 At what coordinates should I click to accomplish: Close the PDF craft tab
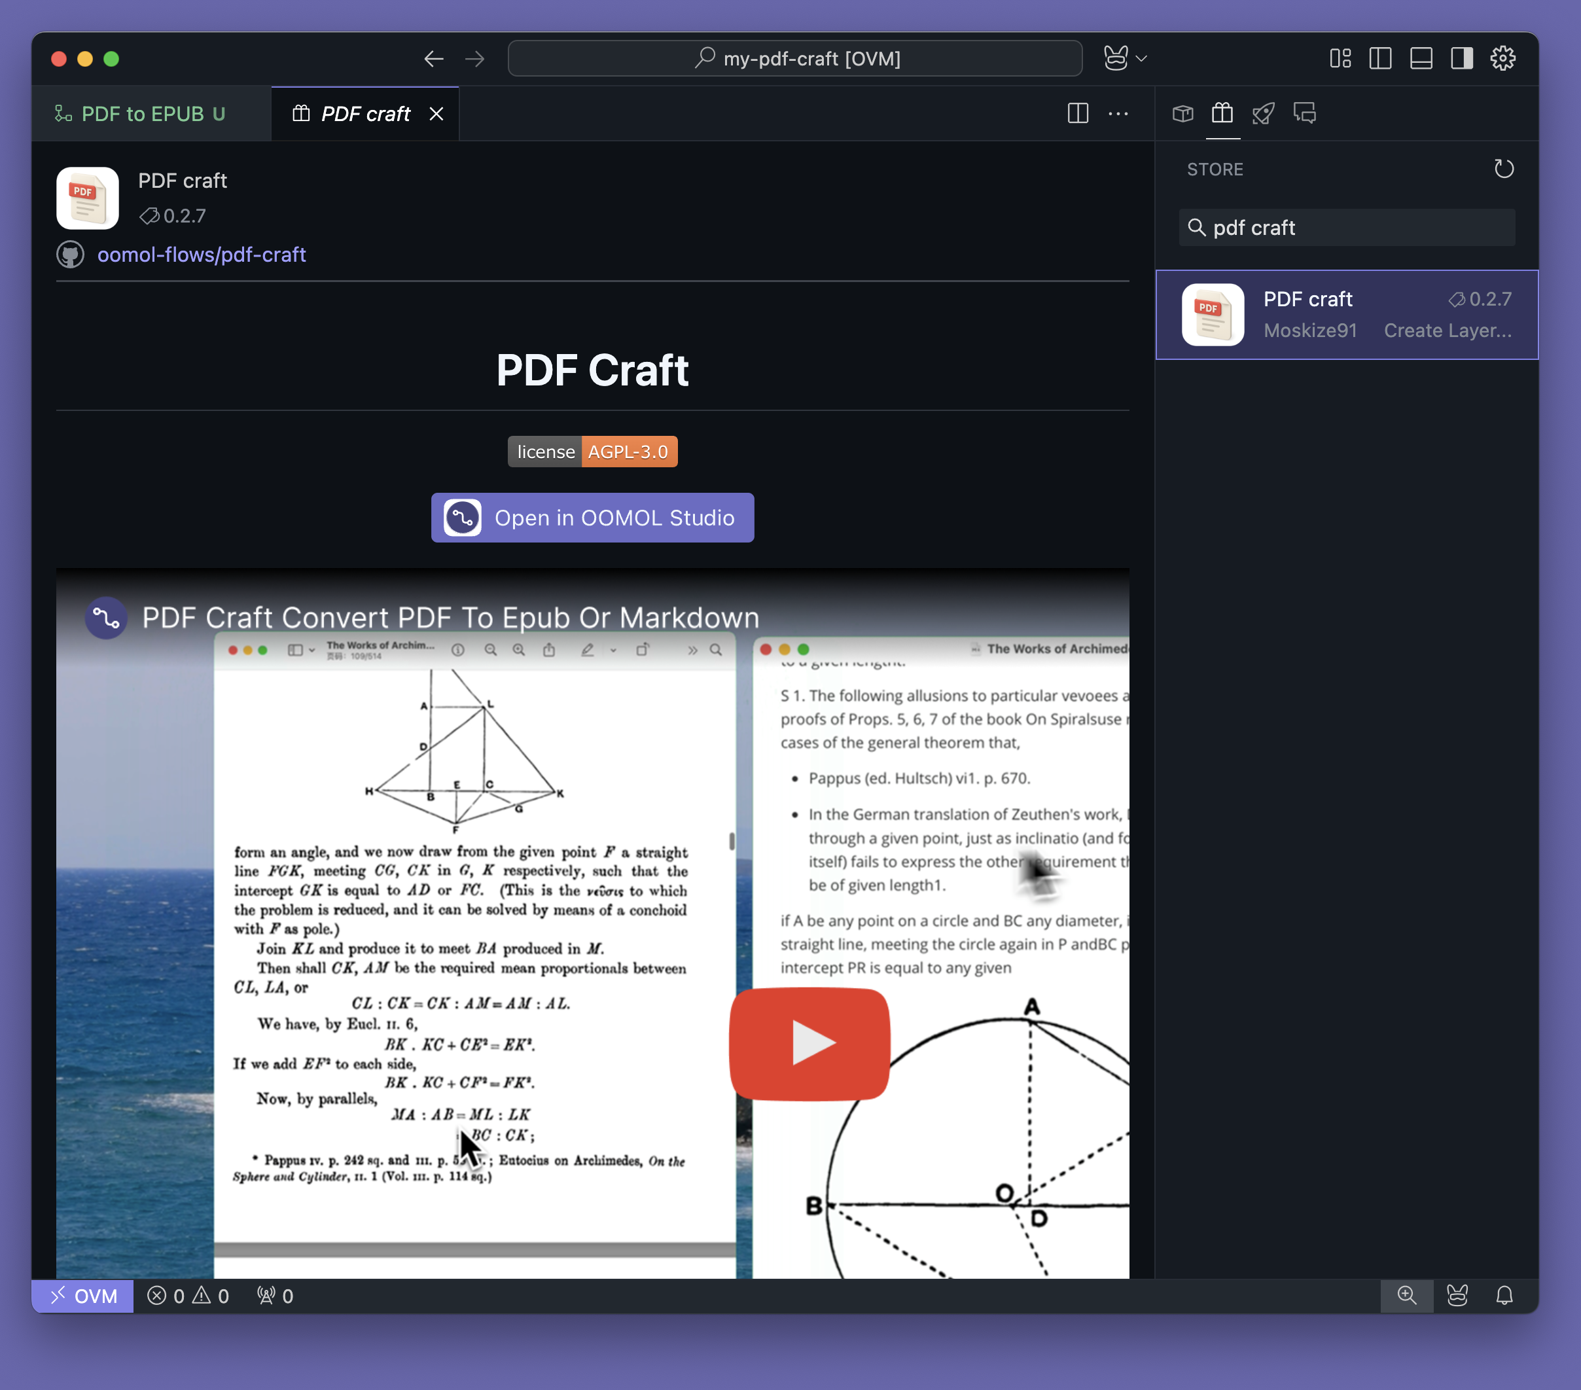click(x=436, y=114)
